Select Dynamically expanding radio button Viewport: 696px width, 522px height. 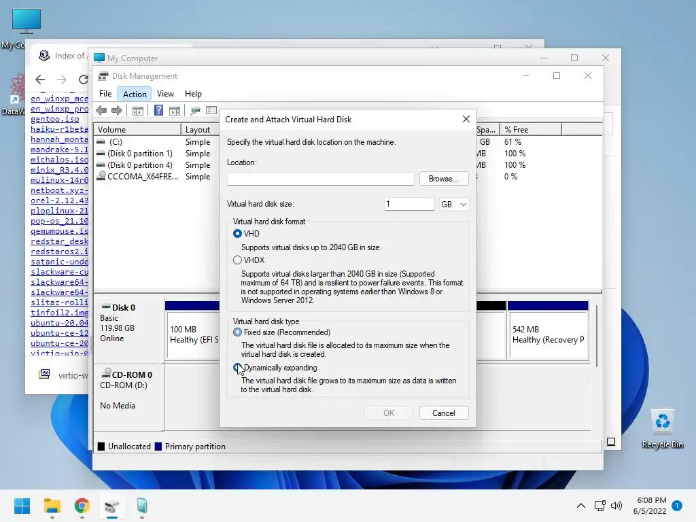click(237, 368)
